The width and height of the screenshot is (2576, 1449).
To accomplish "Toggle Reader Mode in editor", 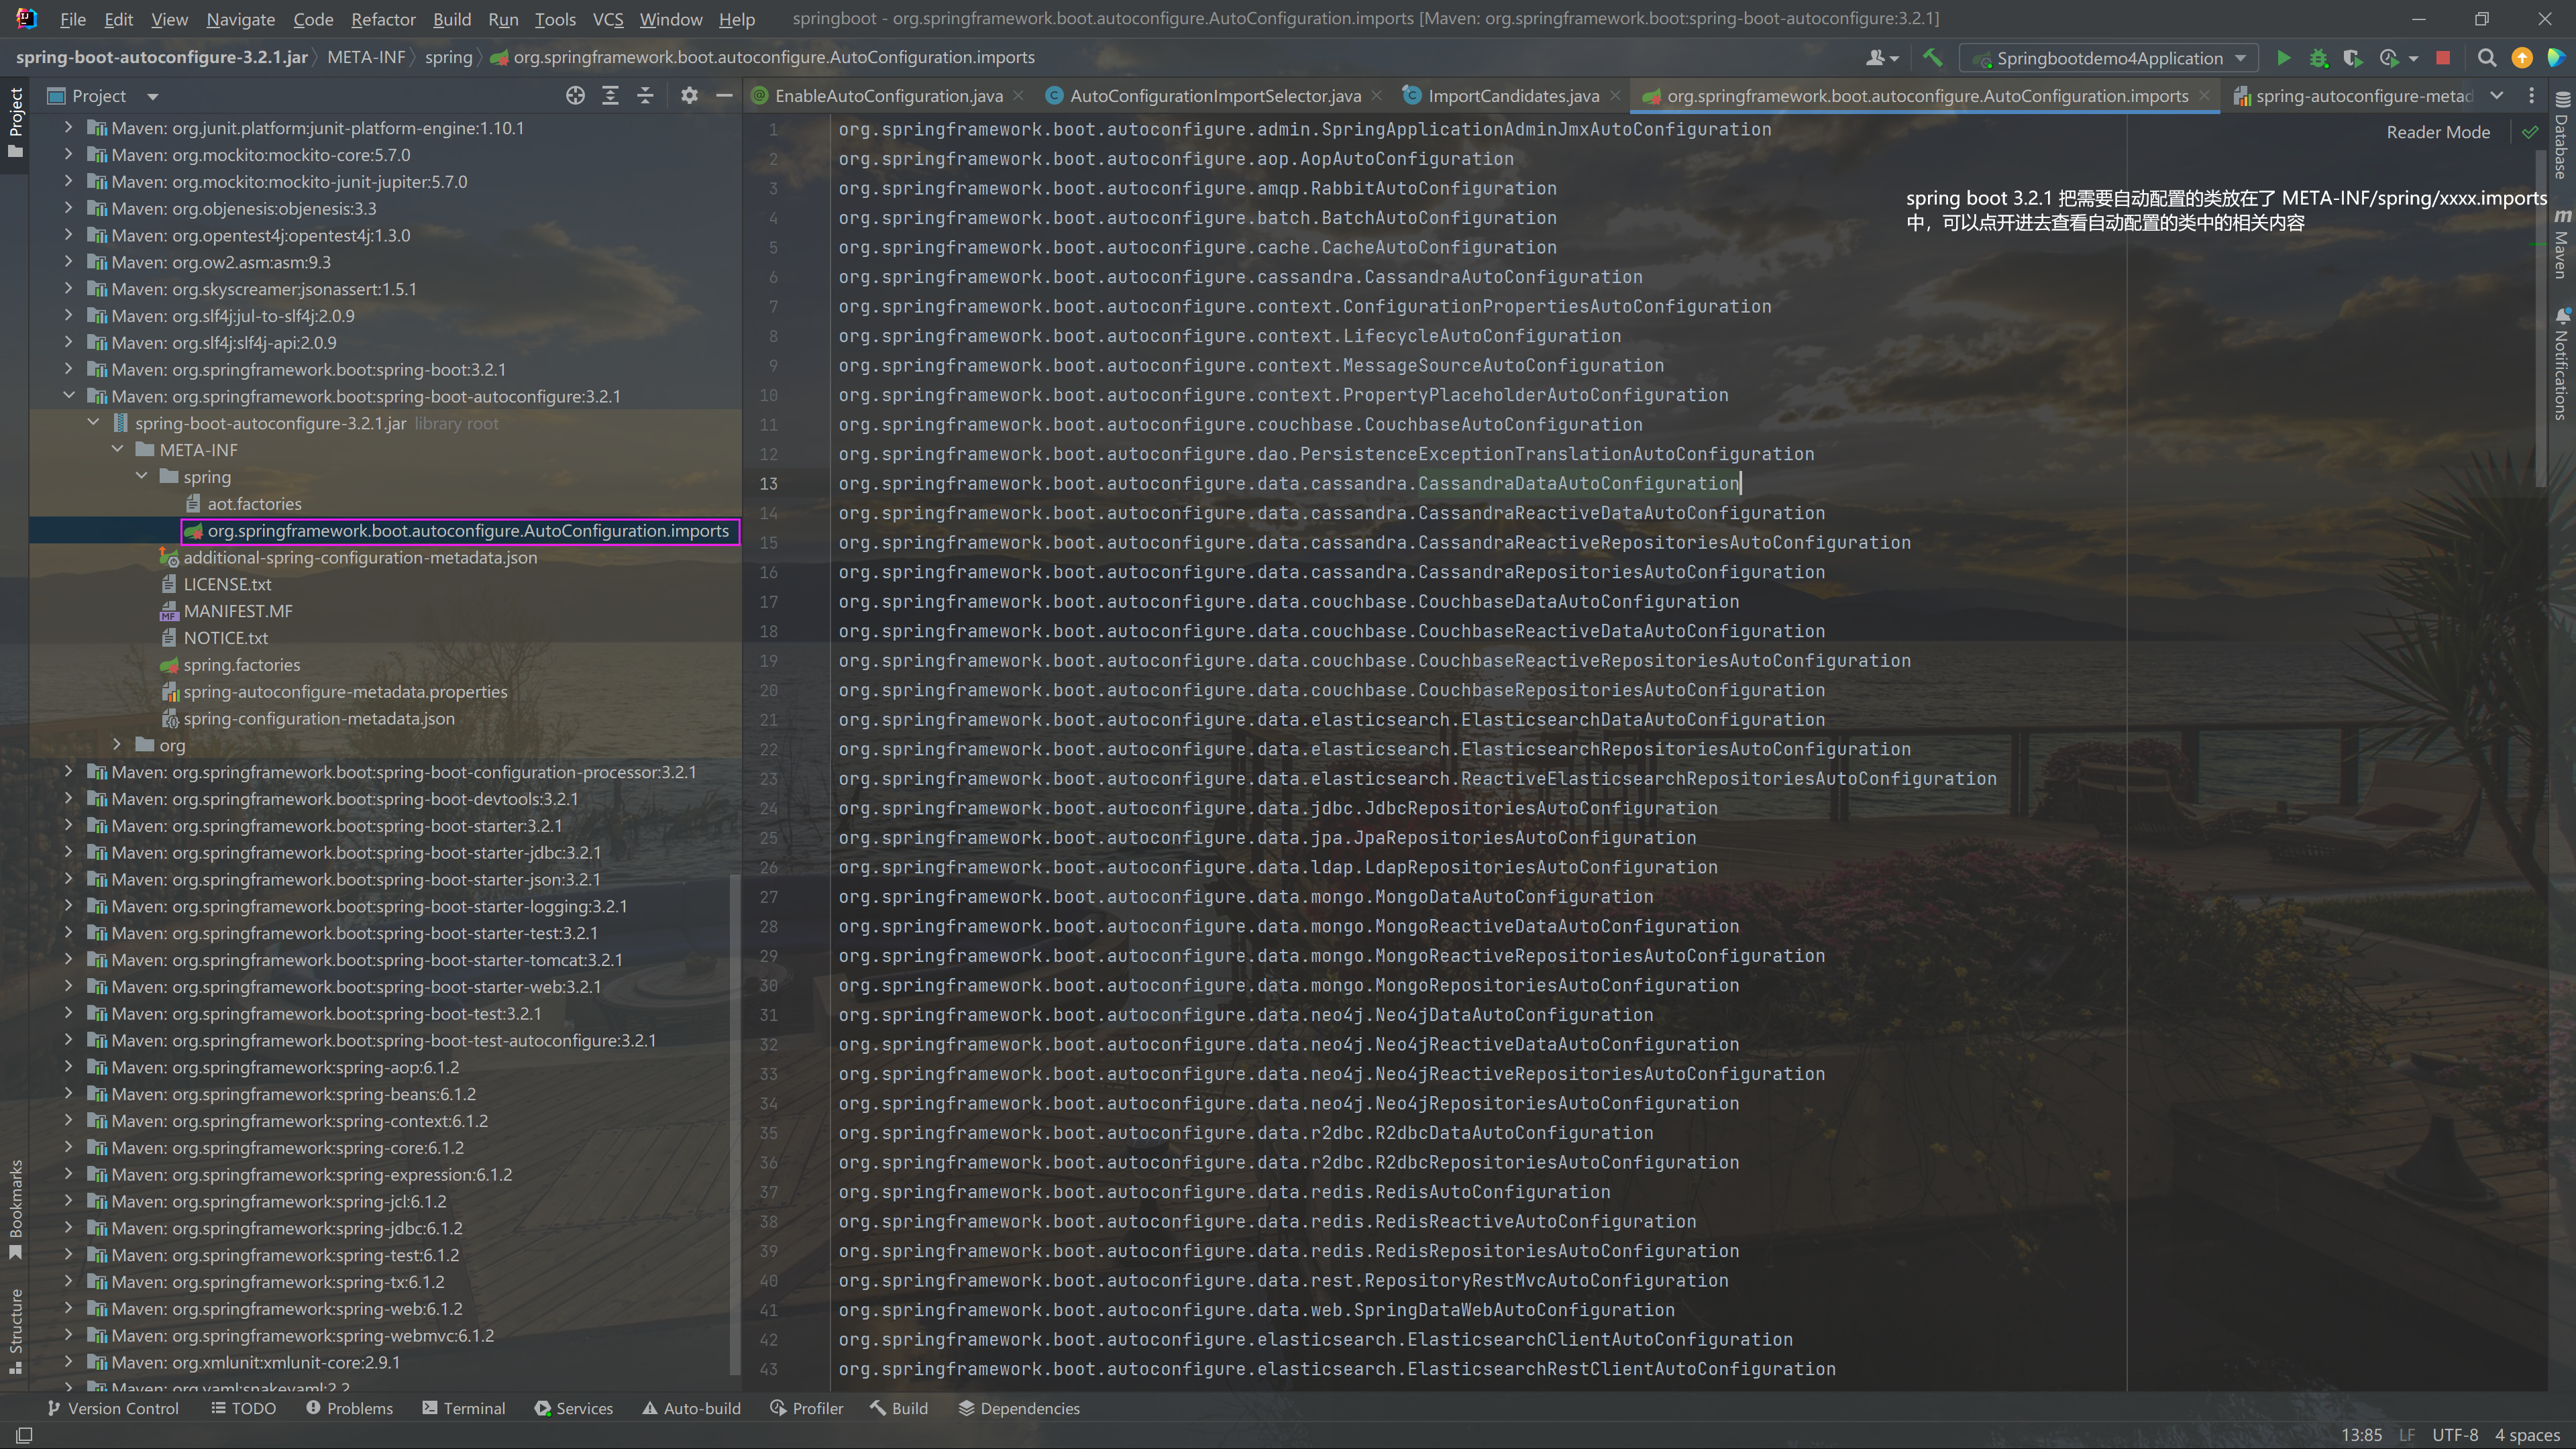I will point(2438,132).
